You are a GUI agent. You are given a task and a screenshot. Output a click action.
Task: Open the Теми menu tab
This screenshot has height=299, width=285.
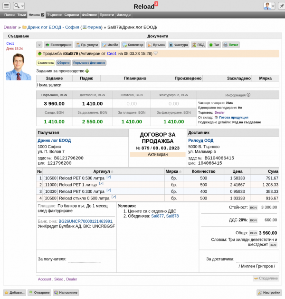tap(21, 15)
